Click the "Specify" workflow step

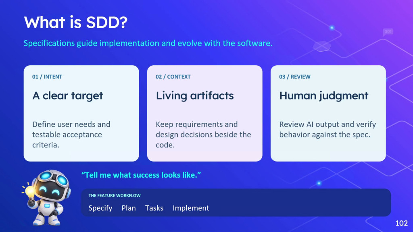(x=100, y=208)
